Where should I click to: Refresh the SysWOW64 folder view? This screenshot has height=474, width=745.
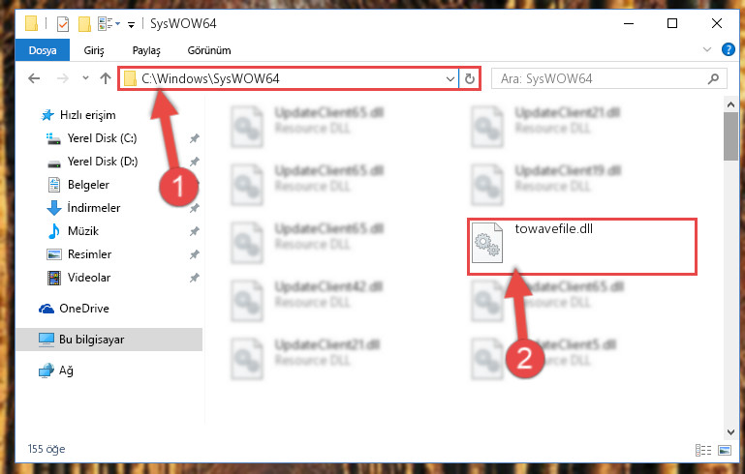click(x=470, y=78)
